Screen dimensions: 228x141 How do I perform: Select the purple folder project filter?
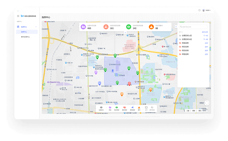pos(110,108)
